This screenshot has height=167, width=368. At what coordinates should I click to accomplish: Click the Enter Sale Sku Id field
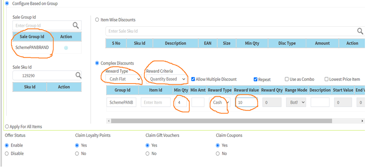[x=235, y=31]
